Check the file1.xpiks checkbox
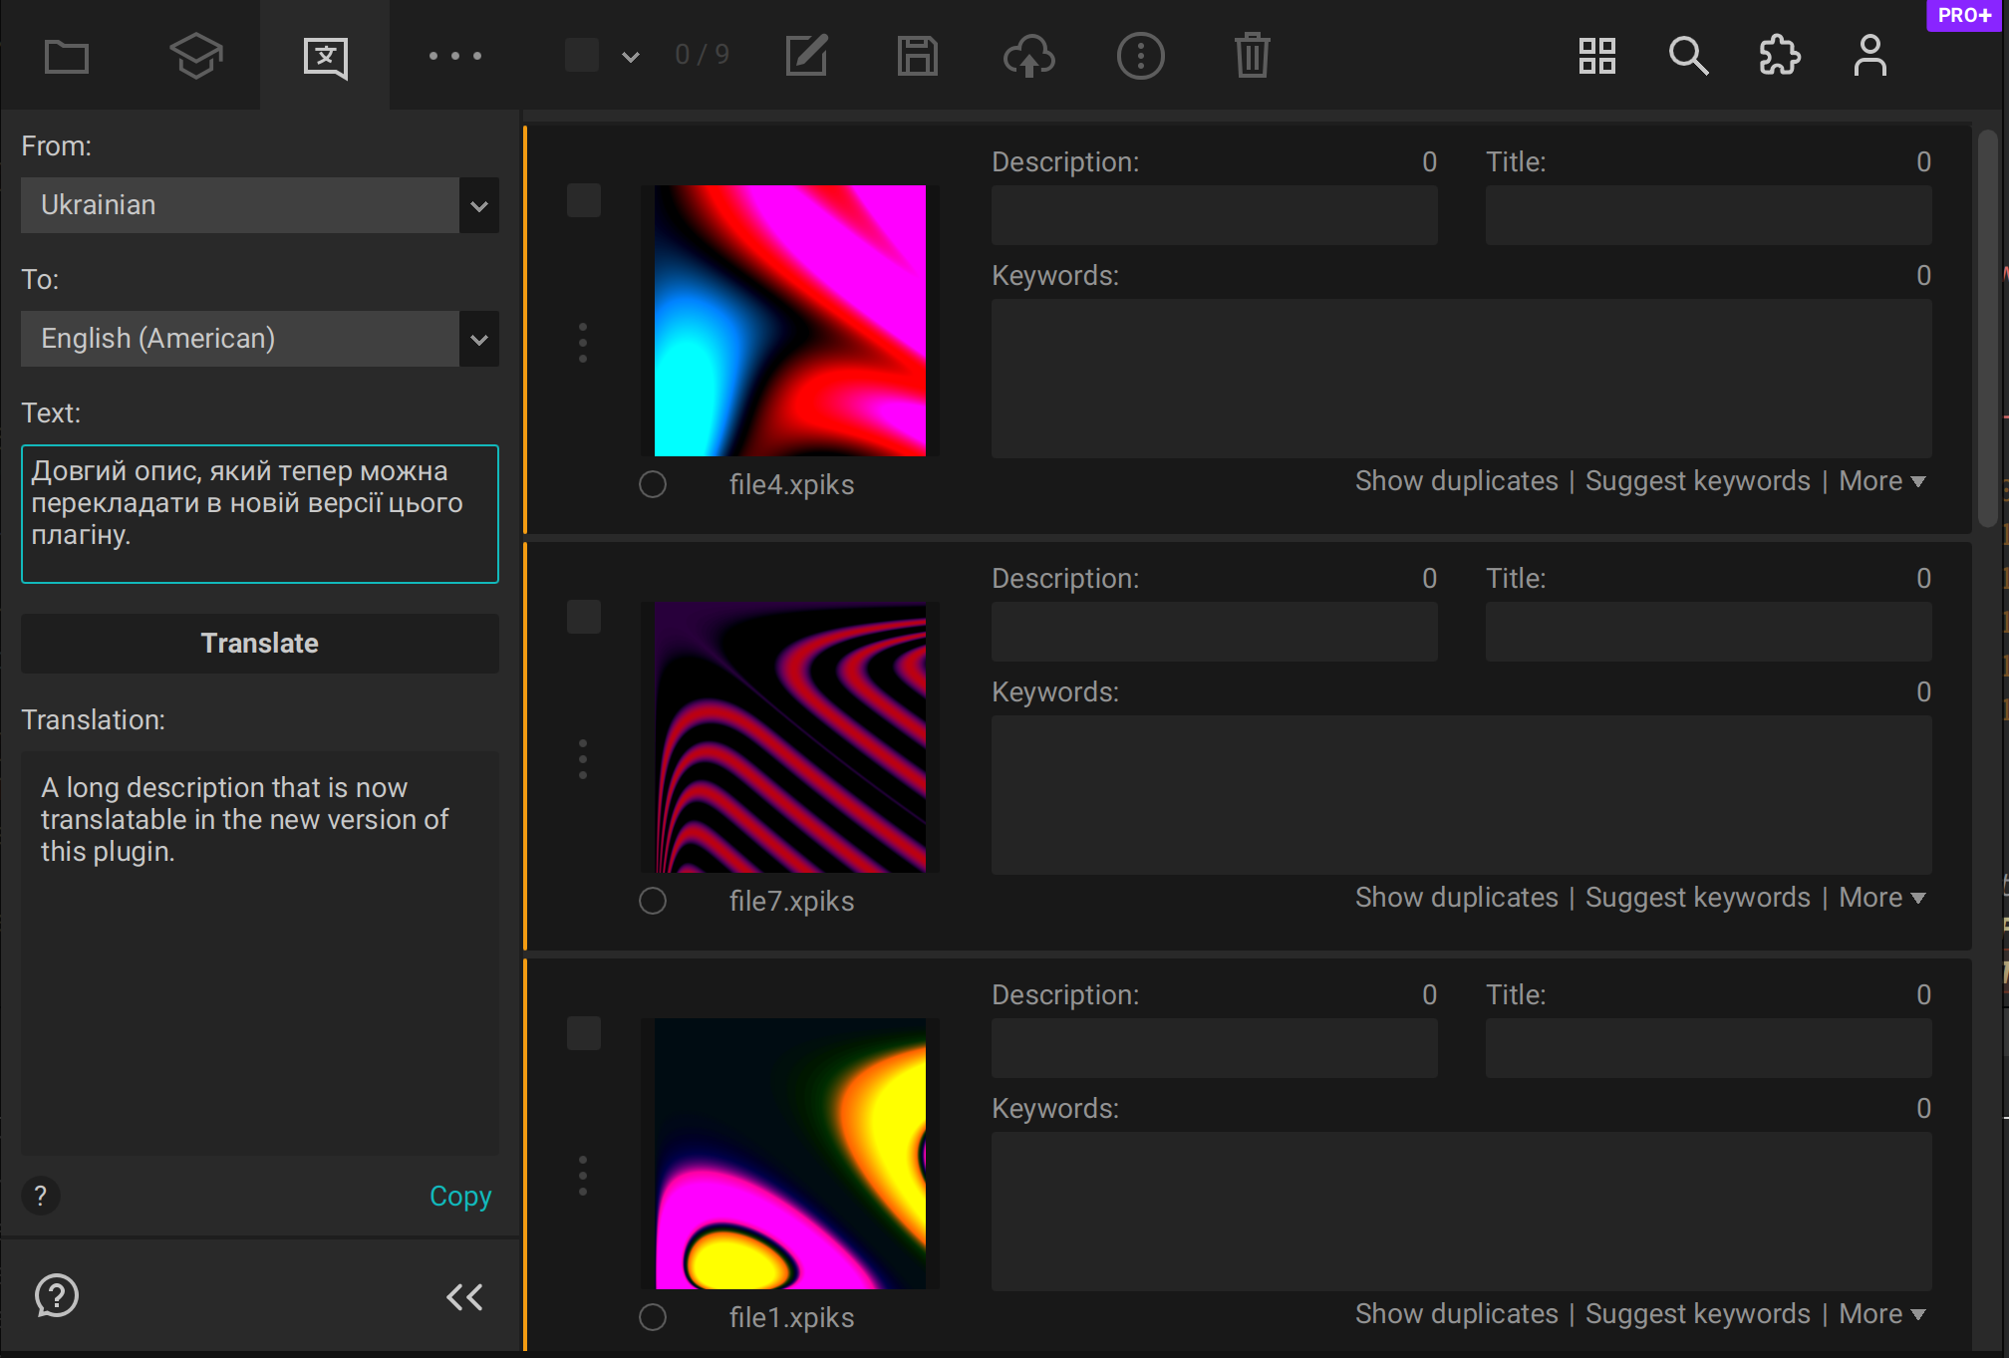 coord(584,1033)
